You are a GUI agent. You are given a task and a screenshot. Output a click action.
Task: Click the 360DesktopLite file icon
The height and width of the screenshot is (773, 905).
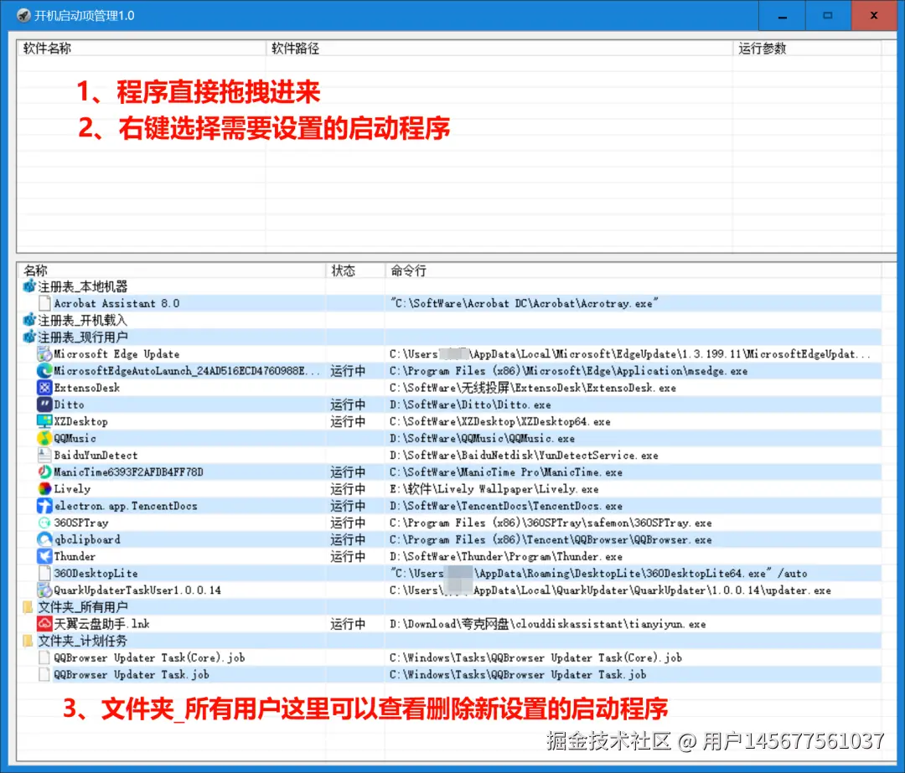tap(44, 574)
